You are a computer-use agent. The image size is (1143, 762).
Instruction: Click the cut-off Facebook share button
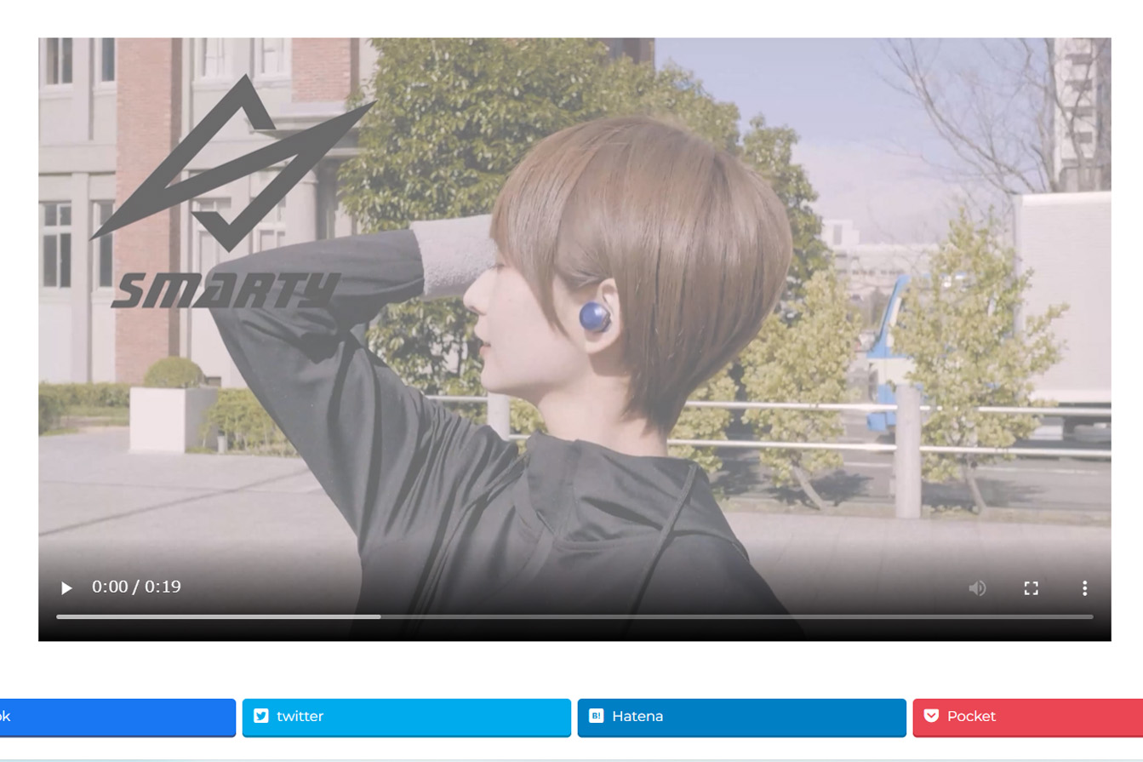117,717
